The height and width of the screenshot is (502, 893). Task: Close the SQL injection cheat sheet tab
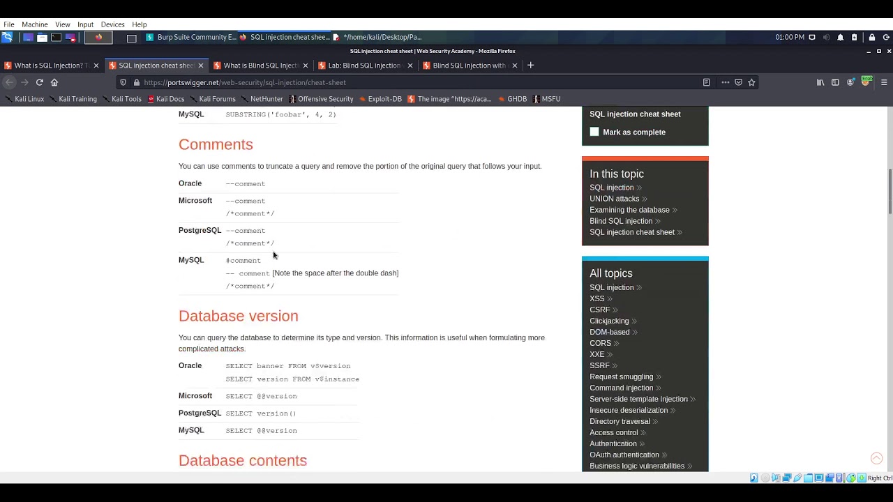click(x=200, y=66)
